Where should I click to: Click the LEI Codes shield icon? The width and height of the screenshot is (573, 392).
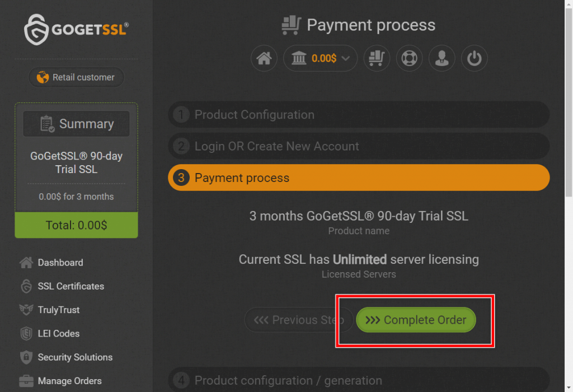point(26,334)
